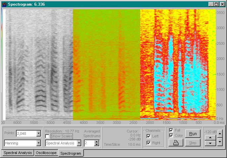
Task: Click the far-right down arrow in the control panel
Action: tap(220, 142)
